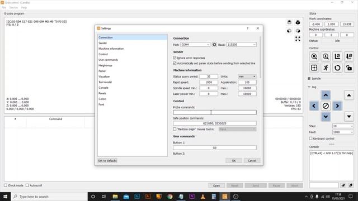Click Cancel in Settings dialog
Image resolution: width=358 pixels, height=201 pixels.
click(x=252, y=161)
